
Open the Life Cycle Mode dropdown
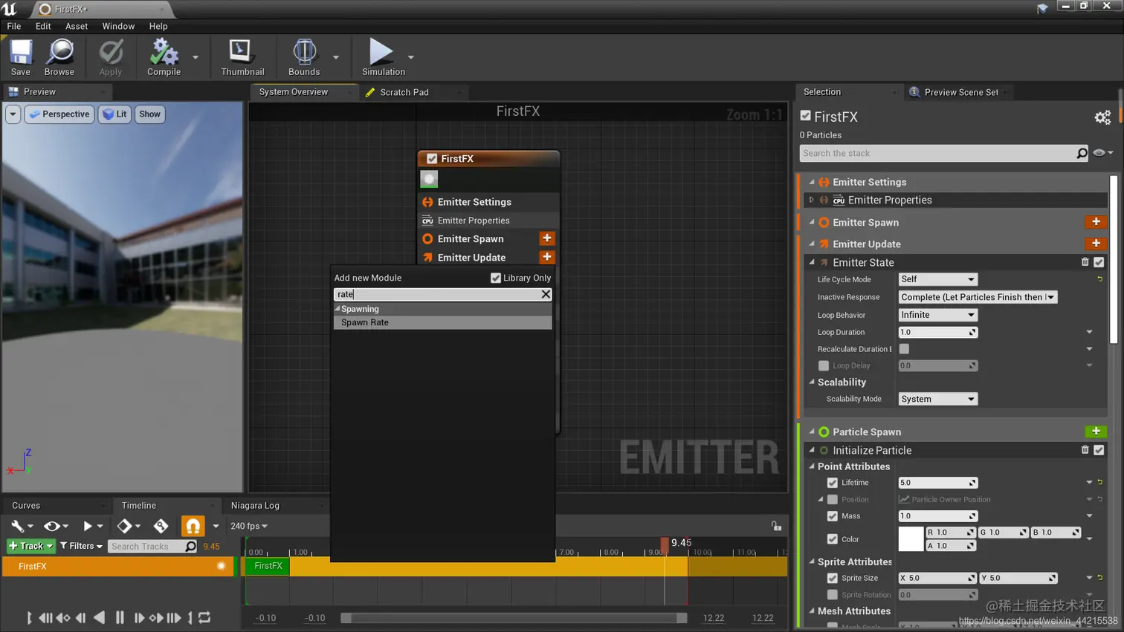coord(937,279)
